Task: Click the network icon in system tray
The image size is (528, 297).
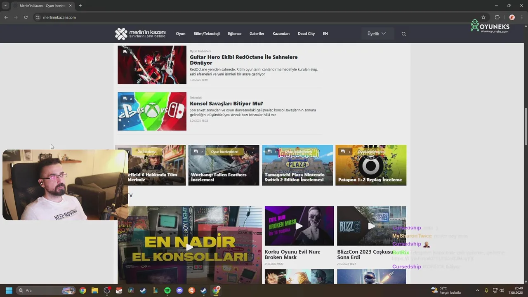Action: (x=495, y=290)
